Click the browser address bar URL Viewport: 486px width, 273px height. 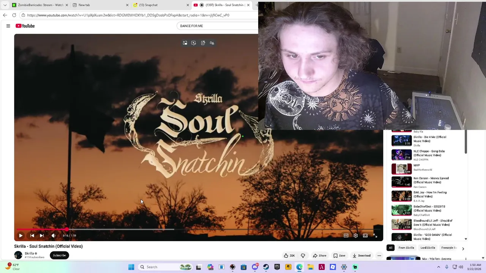tap(128, 15)
